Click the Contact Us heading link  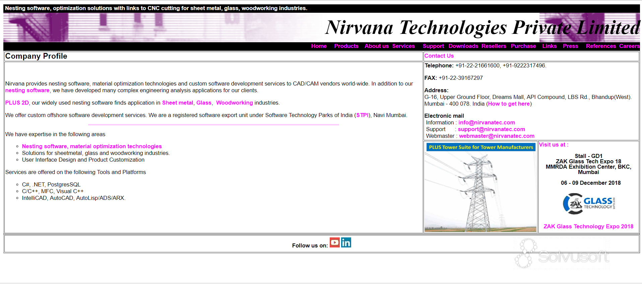(x=439, y=56)
